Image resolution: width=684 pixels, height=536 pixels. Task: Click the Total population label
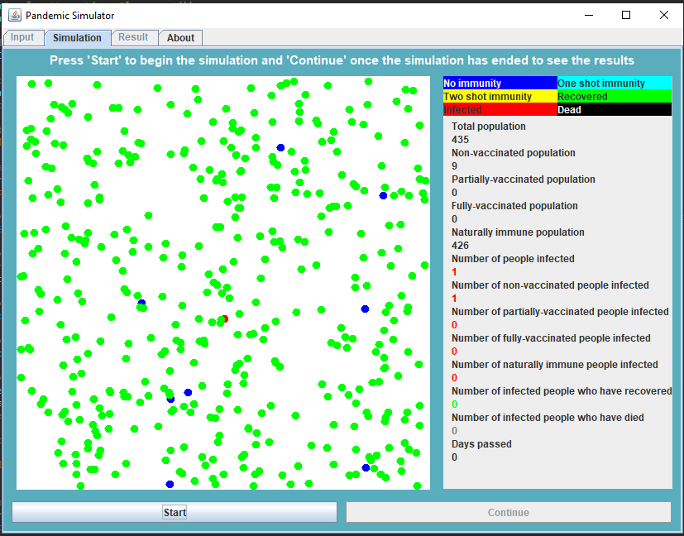[x=488, y=127]
